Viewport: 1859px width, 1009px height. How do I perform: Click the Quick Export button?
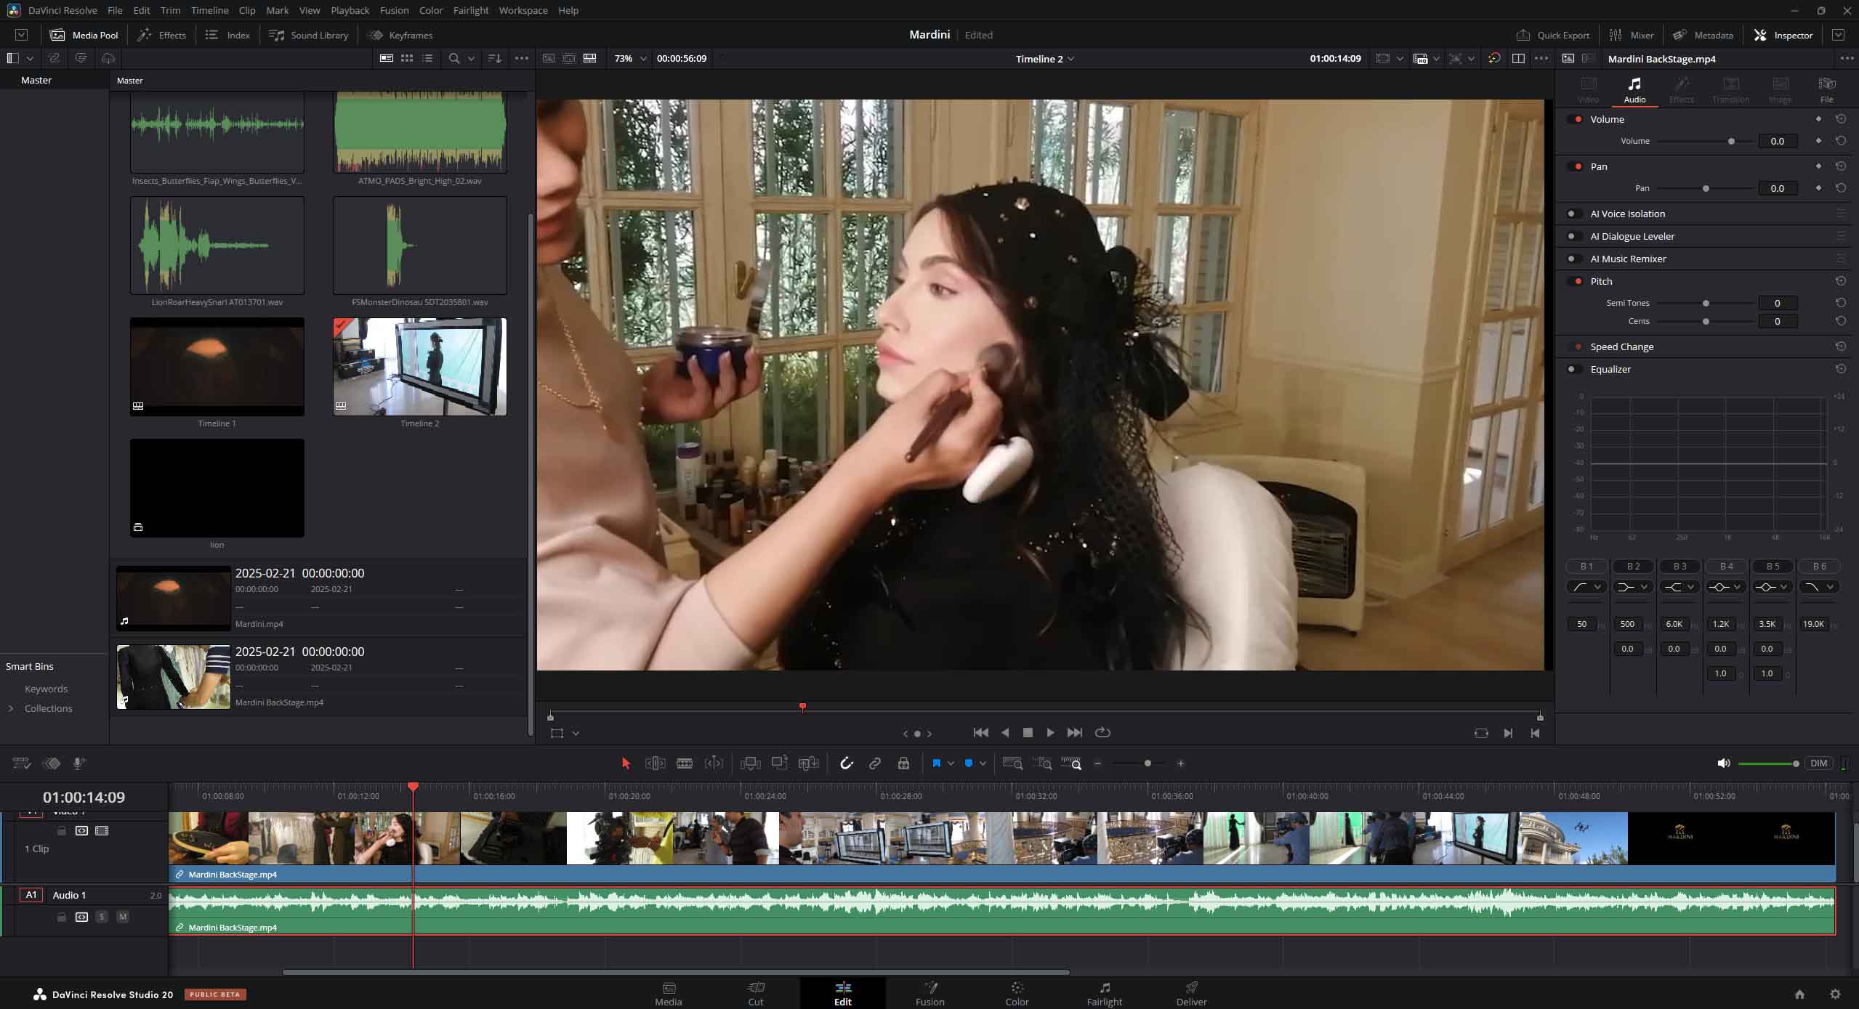tap(1553, 35)
